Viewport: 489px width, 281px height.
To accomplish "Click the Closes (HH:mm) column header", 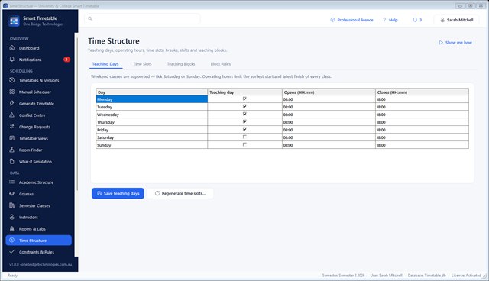I will (422, 92).
